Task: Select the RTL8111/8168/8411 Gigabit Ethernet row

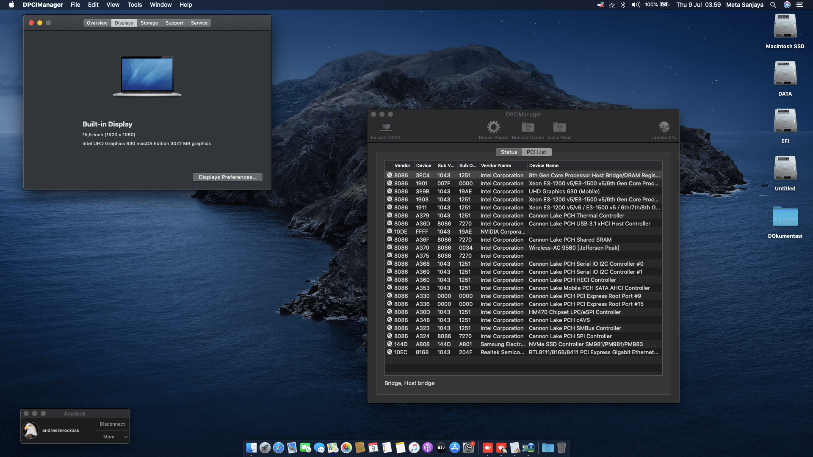Action: (523, 352)
